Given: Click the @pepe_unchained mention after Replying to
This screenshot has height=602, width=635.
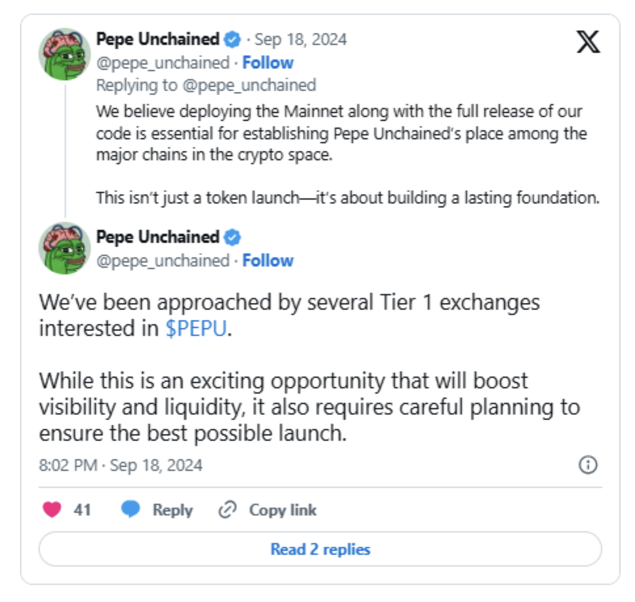Looking at the screenshot, I should point(249,85).
